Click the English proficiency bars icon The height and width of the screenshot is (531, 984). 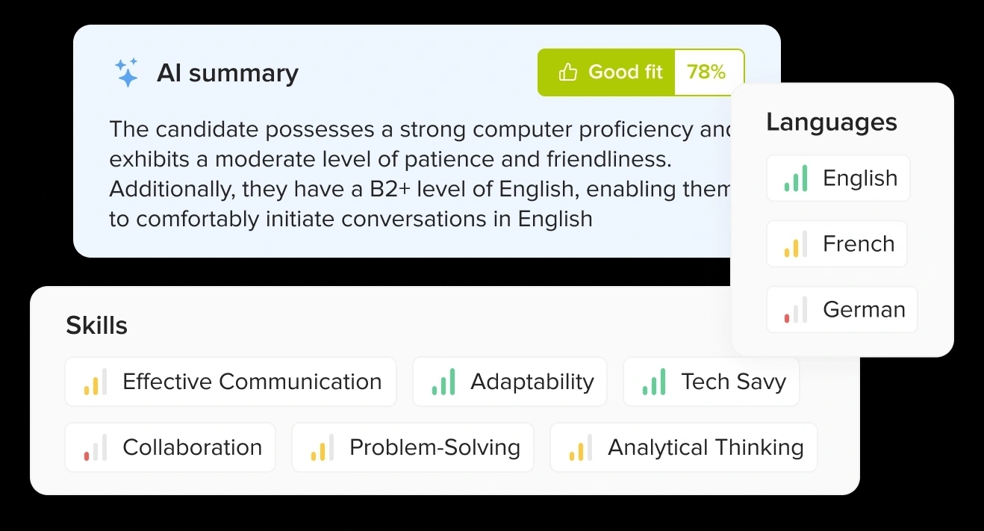pos(796,178)
